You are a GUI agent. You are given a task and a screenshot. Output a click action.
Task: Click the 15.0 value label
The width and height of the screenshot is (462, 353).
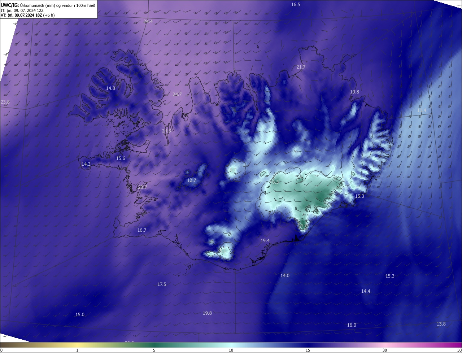click(80, 315)
